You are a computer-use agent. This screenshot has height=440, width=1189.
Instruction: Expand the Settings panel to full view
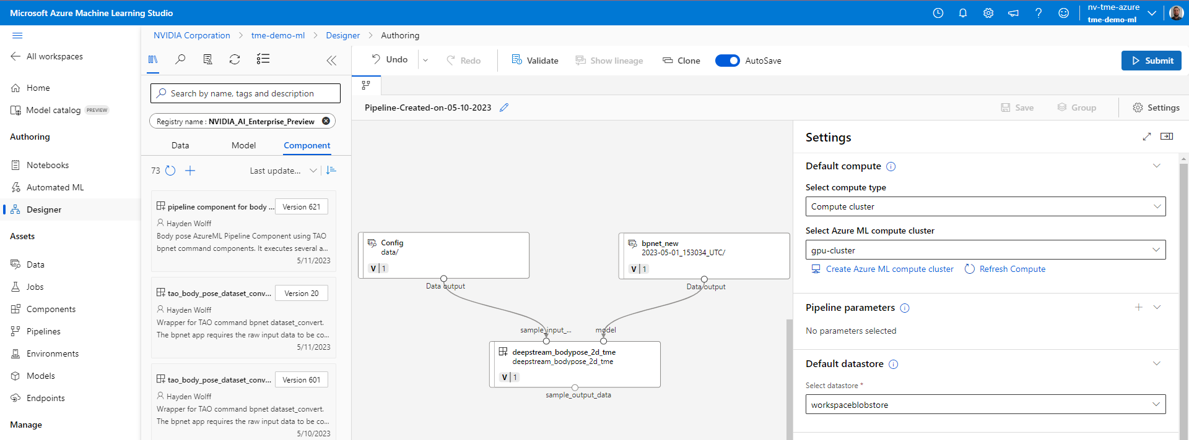[1147, 137]
